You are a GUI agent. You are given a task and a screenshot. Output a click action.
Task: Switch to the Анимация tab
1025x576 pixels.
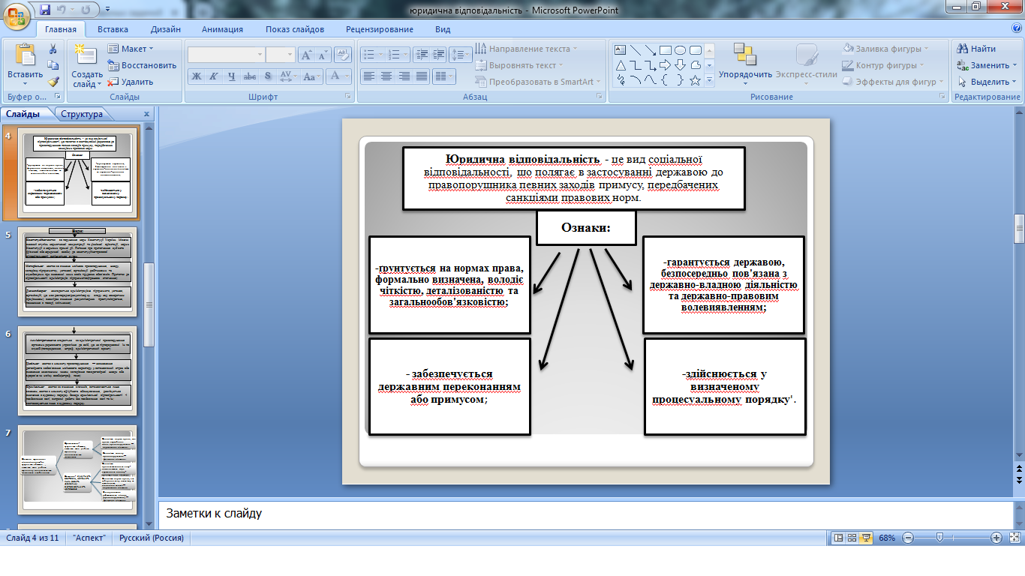point(222,29)
